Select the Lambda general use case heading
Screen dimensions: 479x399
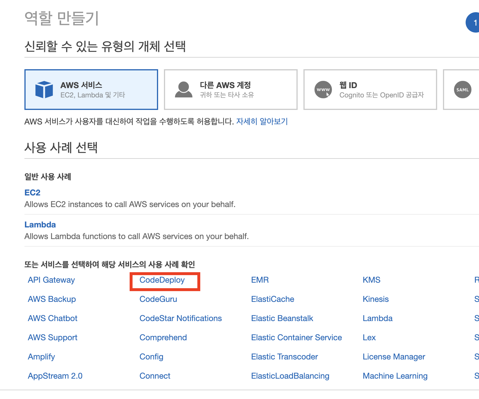pyautogui.click(x=40, y=225)
